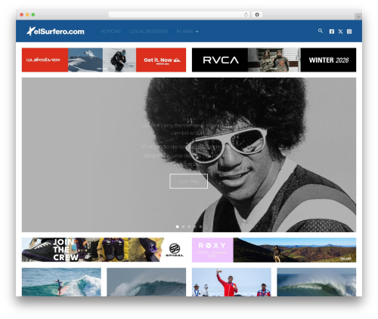The width and height of the screenshot is (378, 319).
Task: Click the round browser extension icon
Action: tap(257, 14)
